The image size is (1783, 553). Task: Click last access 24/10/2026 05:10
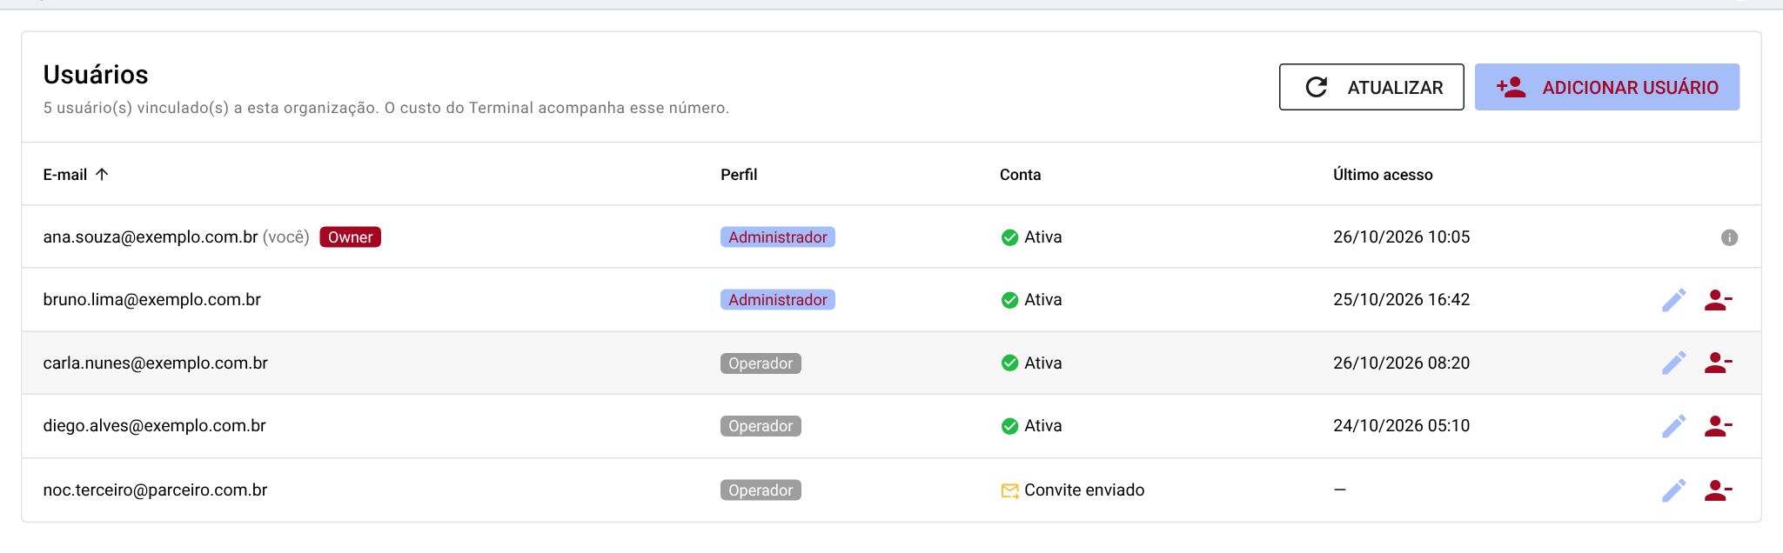tap(1401, 426)
